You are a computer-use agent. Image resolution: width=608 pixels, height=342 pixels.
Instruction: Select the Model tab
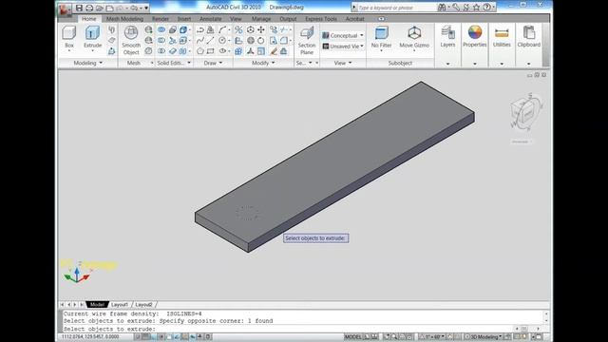click(97, 305)
